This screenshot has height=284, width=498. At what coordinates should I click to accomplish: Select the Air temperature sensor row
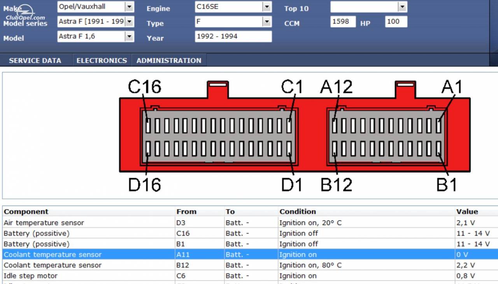click(250, 223)
